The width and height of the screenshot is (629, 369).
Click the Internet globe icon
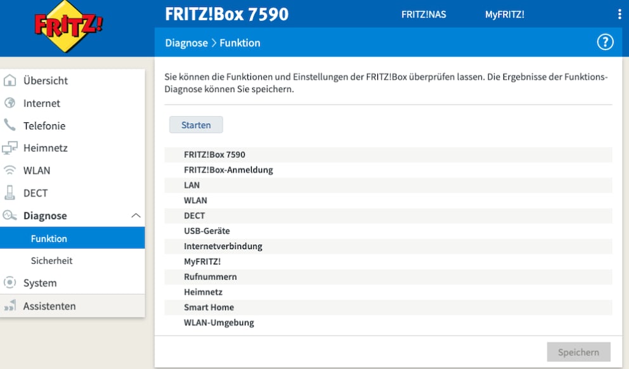pos(10,103)
